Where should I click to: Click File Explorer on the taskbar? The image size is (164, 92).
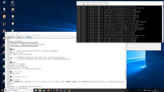(x=36, y=90)
